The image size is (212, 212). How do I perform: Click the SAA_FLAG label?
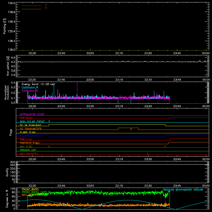click(x=26, y=139)
